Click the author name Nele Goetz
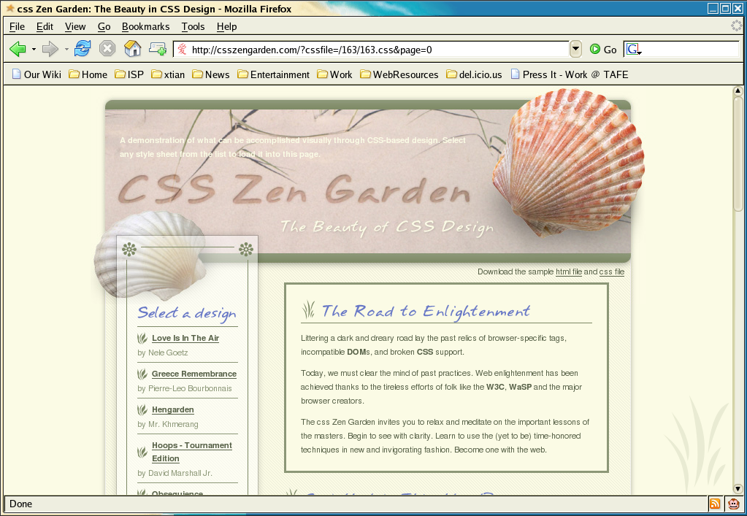The width and height of the screenshot is (747, 516). [x=168, y=353]
